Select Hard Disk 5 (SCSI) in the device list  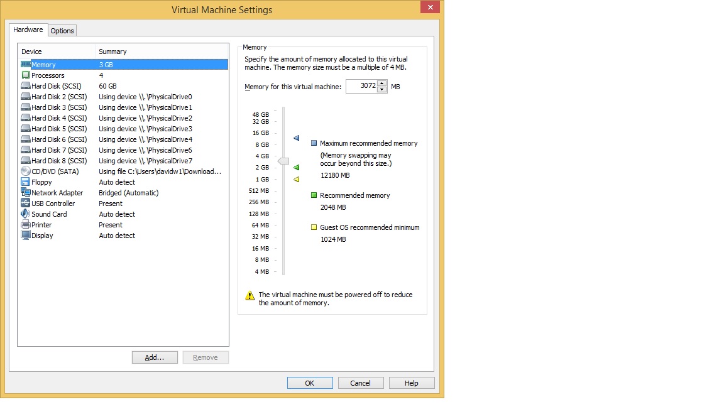[59, 129]
